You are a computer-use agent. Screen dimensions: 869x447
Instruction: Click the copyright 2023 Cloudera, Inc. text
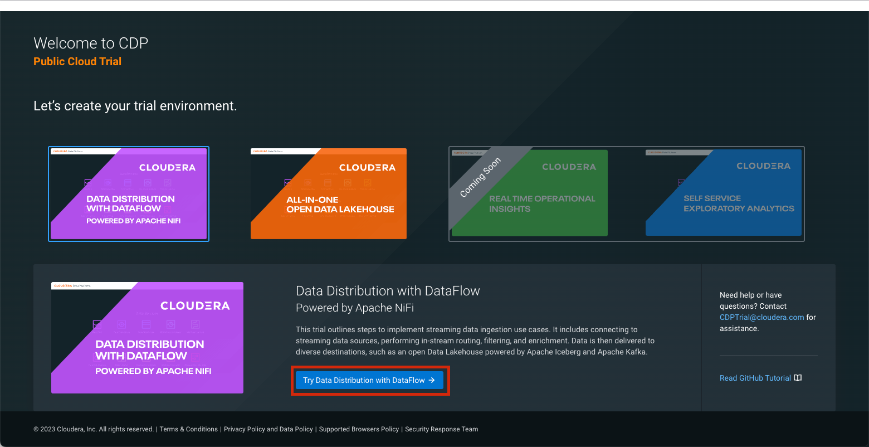(94, 429)
